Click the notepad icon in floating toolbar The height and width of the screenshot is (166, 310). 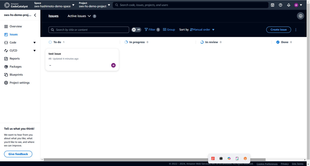pos(237,159)
